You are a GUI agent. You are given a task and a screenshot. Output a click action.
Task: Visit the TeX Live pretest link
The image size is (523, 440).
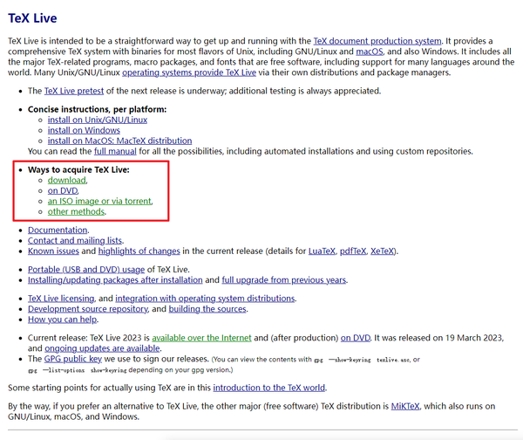click(74, 91)
